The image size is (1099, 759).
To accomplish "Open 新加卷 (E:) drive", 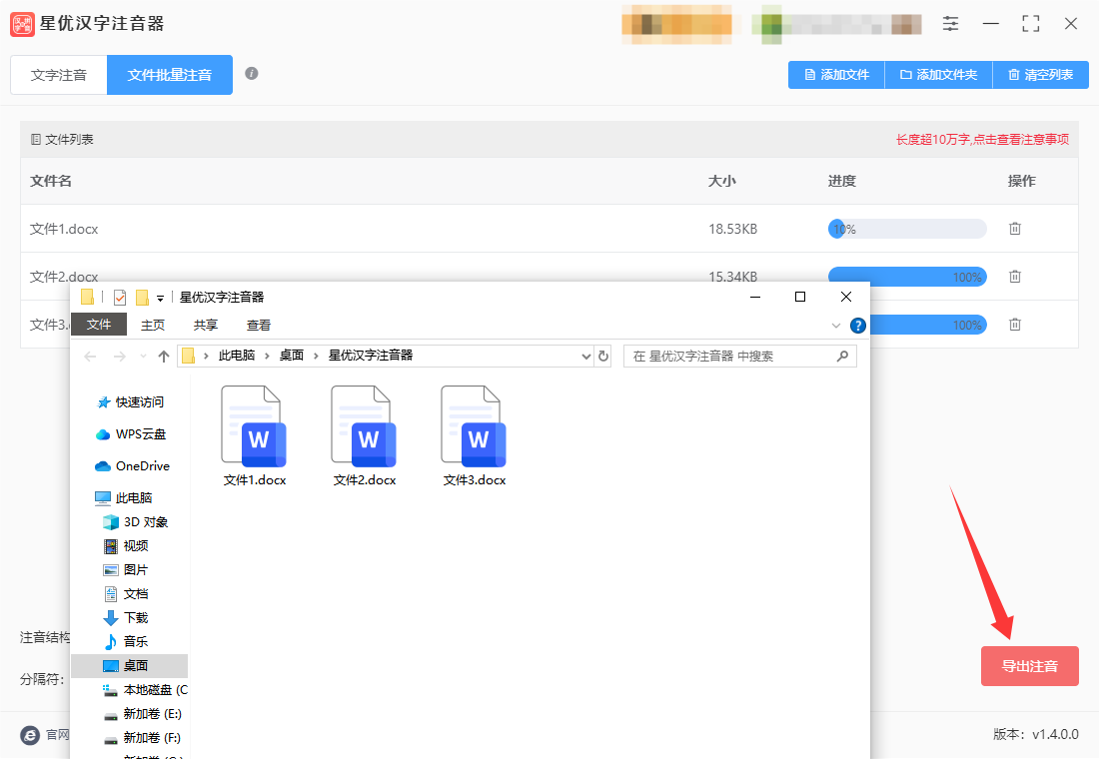I will [143, 713].
